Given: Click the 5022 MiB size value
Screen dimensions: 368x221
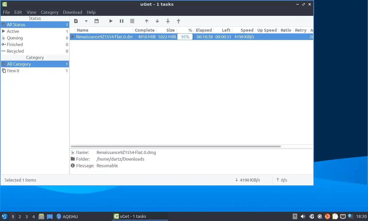Looking at the screenshot, I should (x=167, y=37).
